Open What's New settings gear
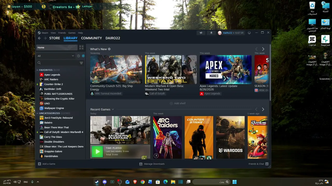The image size is (332, 186). pyautogui.click(x=109, y=49)
